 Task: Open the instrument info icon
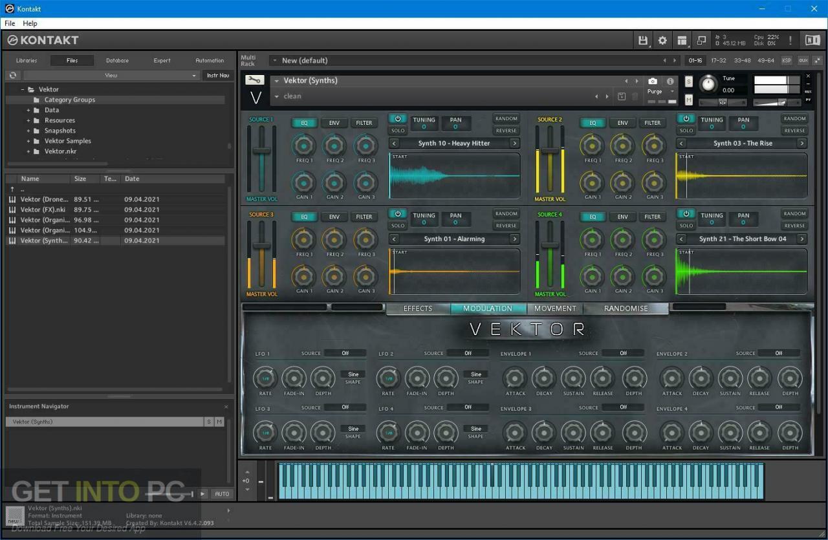(670, 81)
